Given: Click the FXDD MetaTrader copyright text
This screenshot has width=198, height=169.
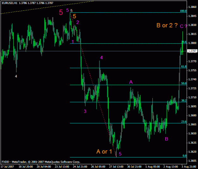Looking at the screenshot, I should click(x=41, y=162).
